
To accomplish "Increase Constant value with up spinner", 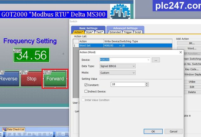I will point(147,83).
